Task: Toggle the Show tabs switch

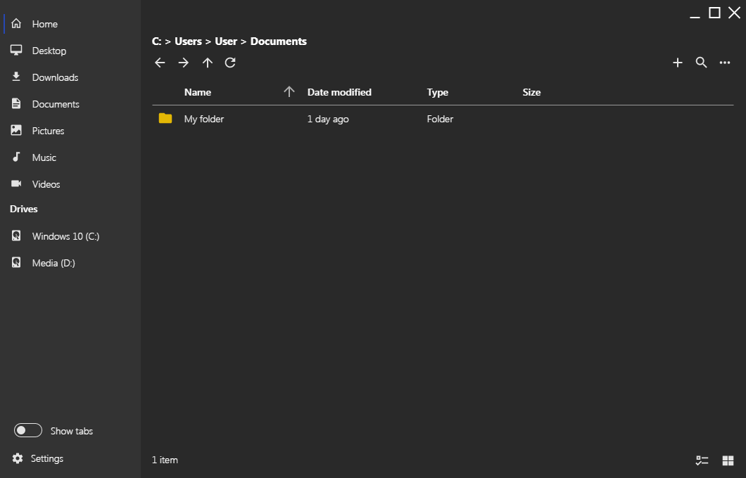Action: [28, 430]
